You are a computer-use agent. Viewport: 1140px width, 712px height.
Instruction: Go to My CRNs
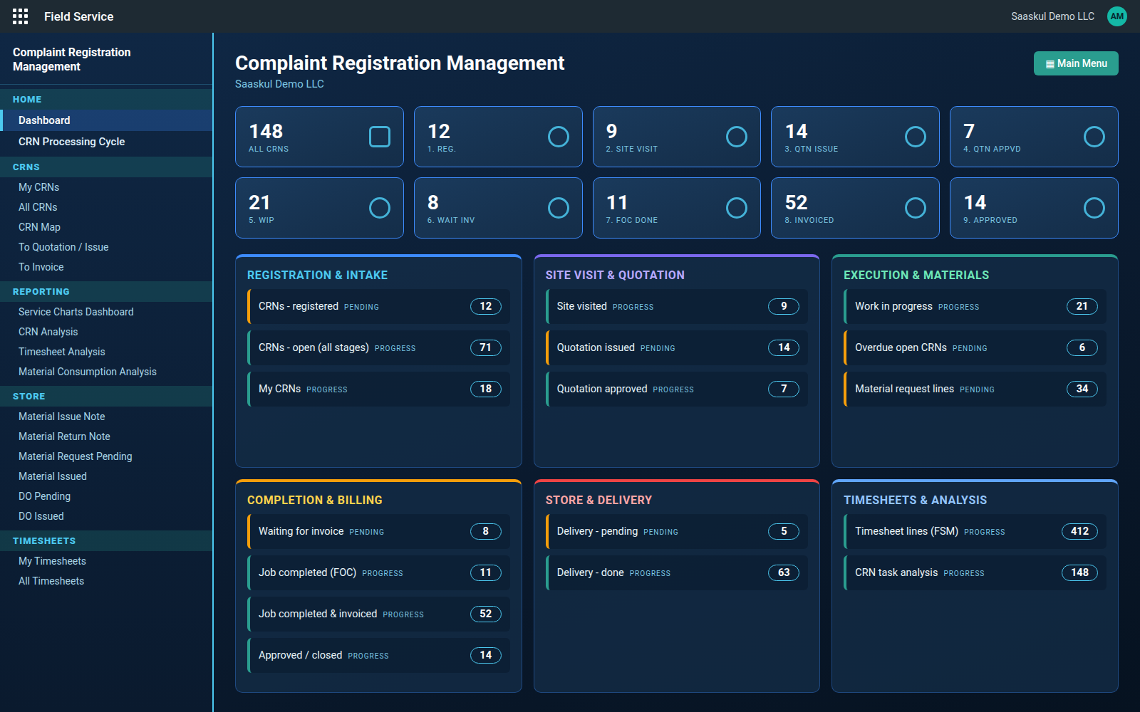tap(106, 187)
